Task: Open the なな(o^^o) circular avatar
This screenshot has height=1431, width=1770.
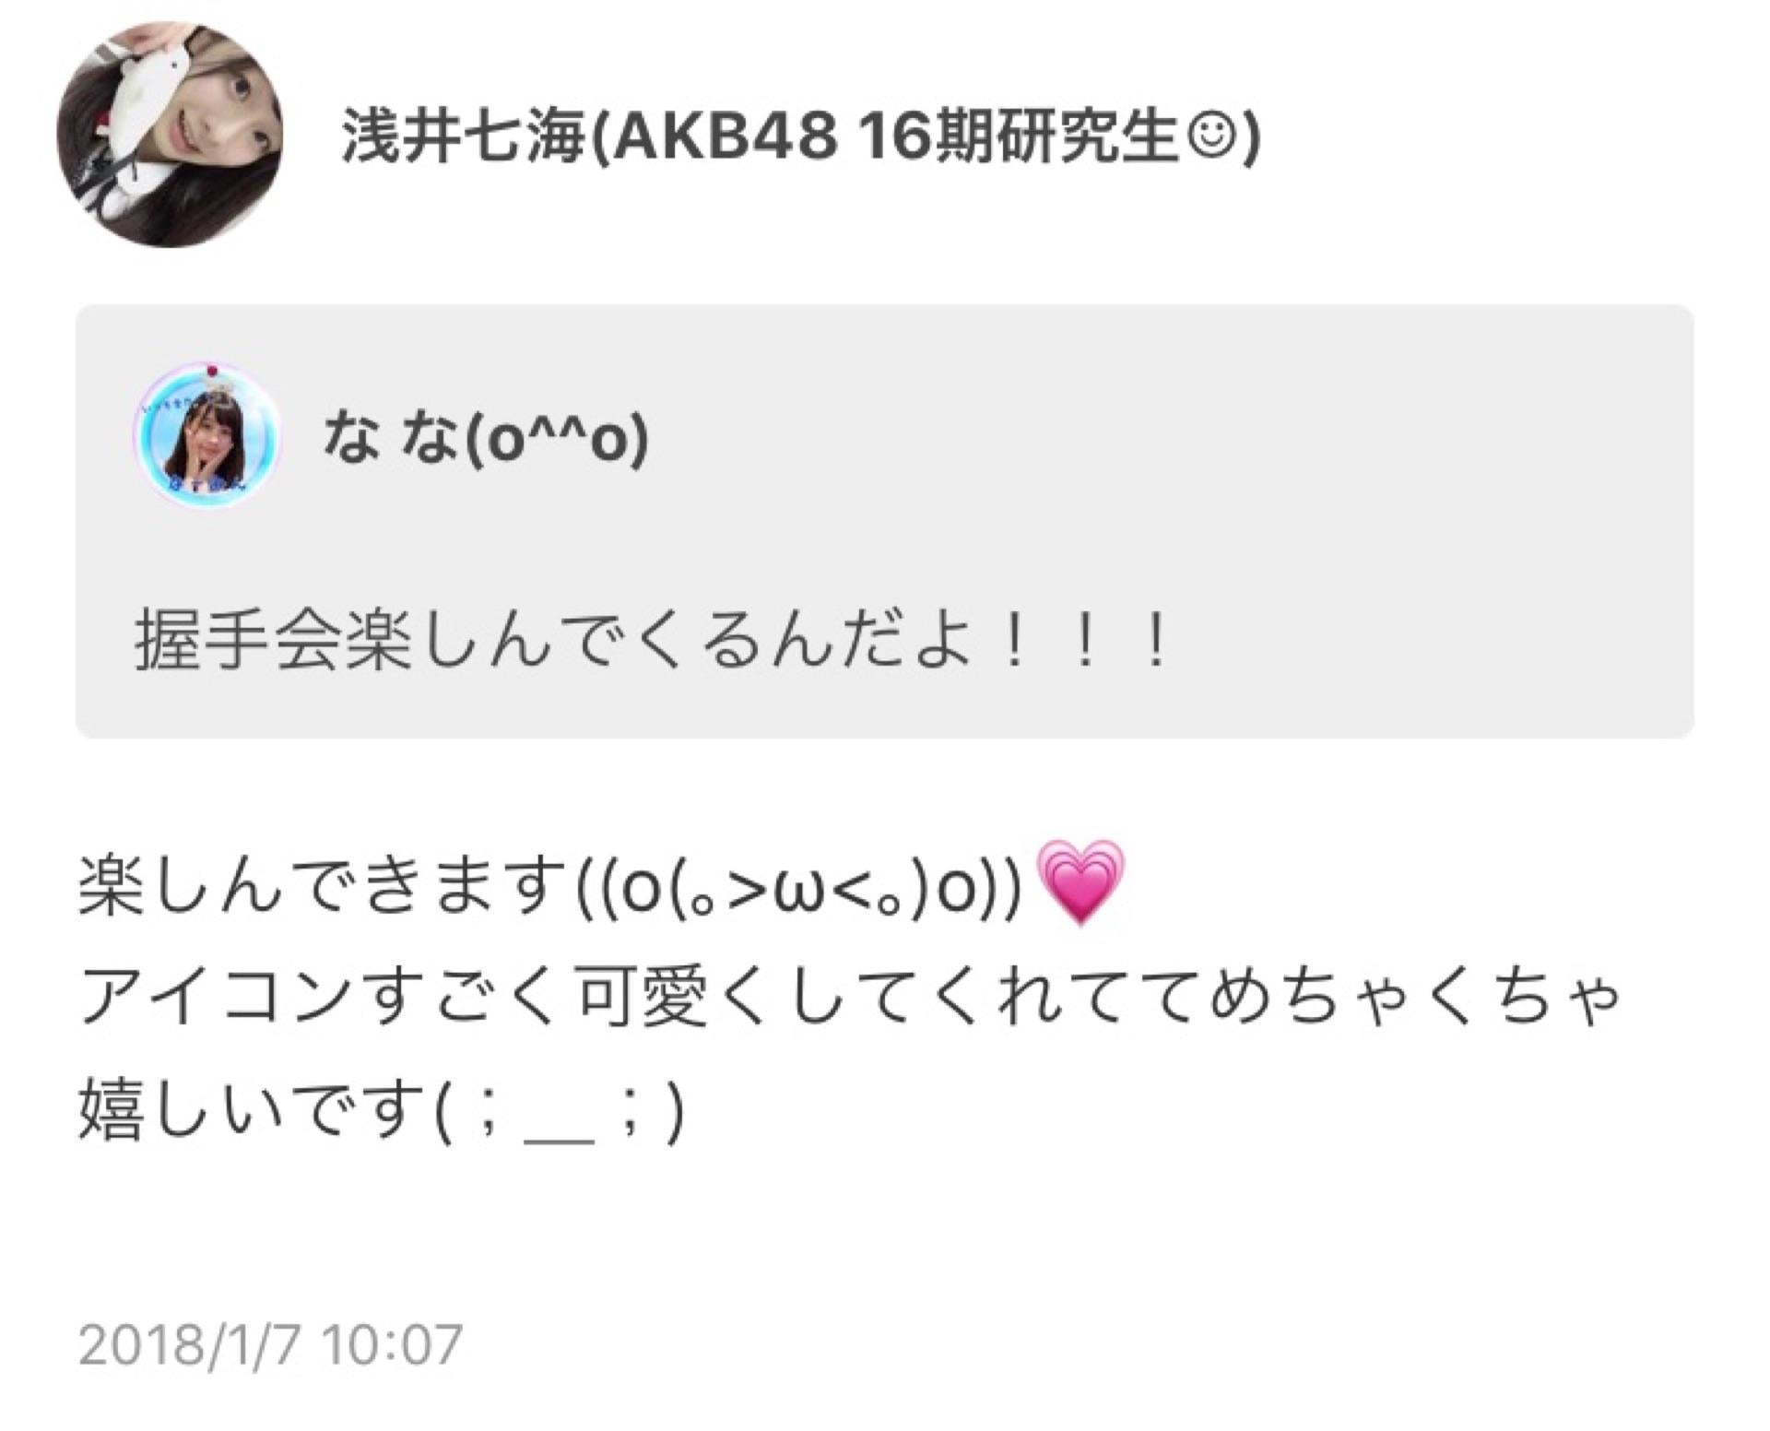Action: pyautogui.click(x=206, y=433)
